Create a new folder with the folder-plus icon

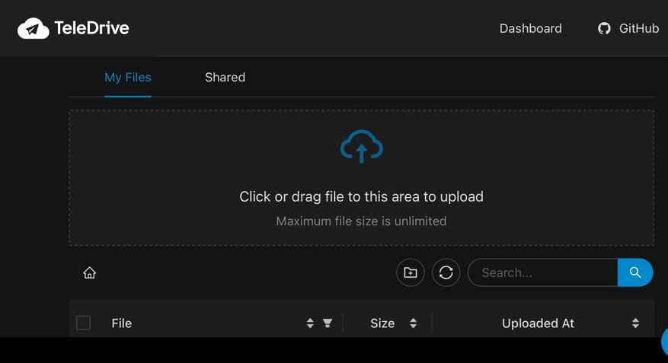pos(411,272)
